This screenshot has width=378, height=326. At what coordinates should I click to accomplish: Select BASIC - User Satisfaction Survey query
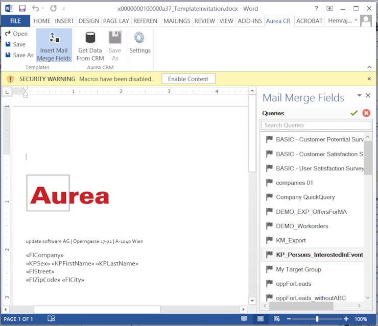(313, 168)
